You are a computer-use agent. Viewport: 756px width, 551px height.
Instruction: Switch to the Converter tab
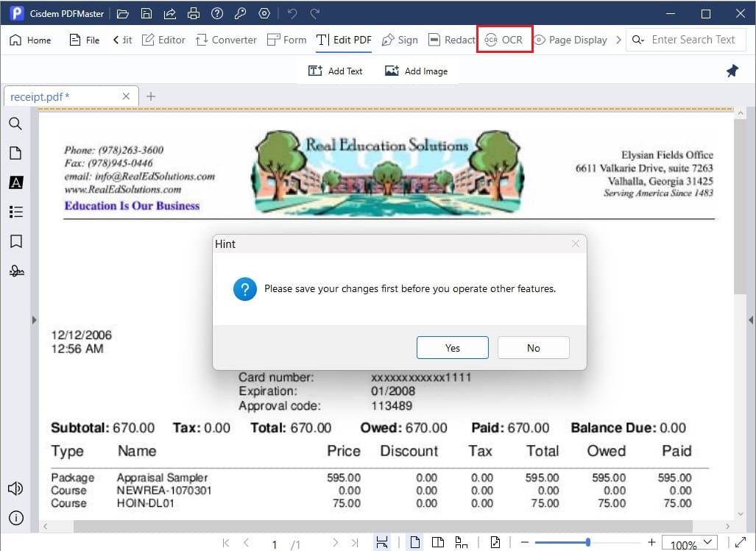(x=226, y=40)
